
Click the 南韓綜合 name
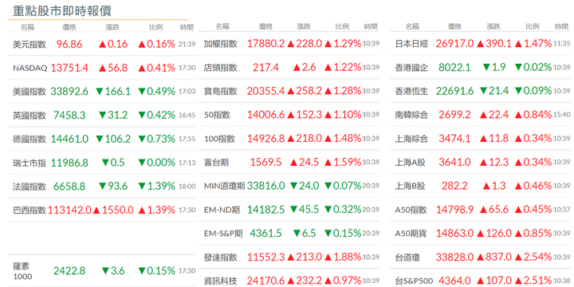tap(411, 115)
